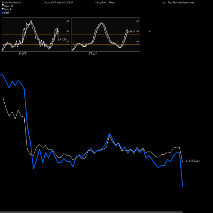Image resolution: width=213 pixels, height=213 pixels.
Task: Click the 'OBV' legend label
Action: coord(7,13)
